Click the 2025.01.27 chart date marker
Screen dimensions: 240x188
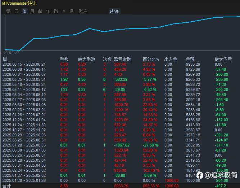click(11, 53)
